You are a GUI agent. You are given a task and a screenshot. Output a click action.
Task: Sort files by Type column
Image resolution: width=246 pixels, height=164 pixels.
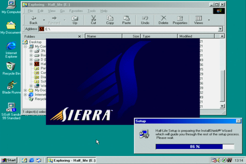point(159,36)
